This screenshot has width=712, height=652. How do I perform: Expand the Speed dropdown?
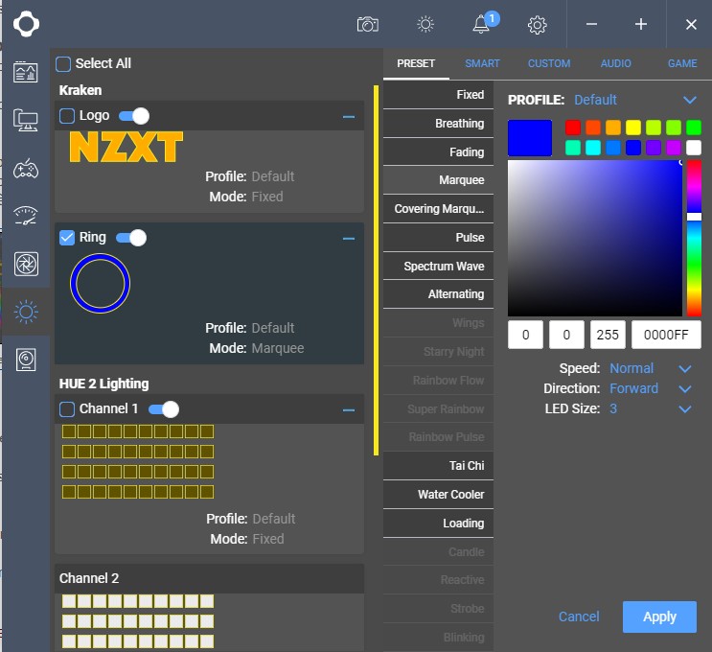[x=684, y=369]
